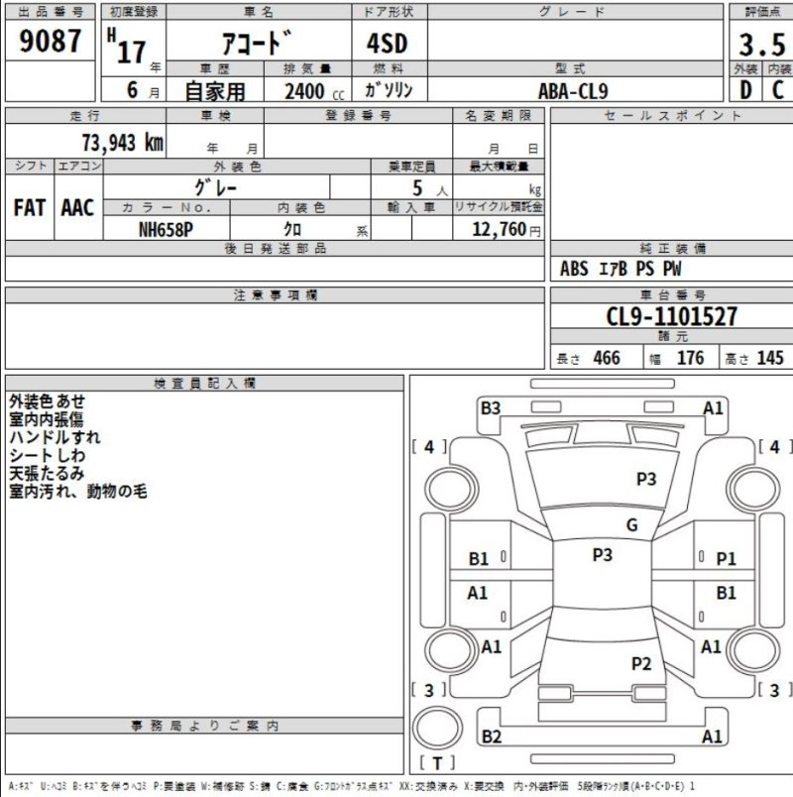The height and width of the screenshot is (797, 793).
Task: Click the spare tire circle above the [T] label
Action: point(437,727)
